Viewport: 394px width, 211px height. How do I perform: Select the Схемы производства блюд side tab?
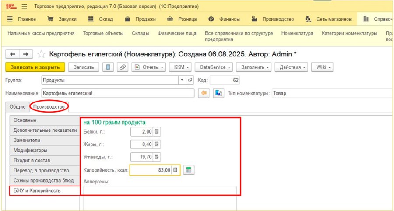45,180
